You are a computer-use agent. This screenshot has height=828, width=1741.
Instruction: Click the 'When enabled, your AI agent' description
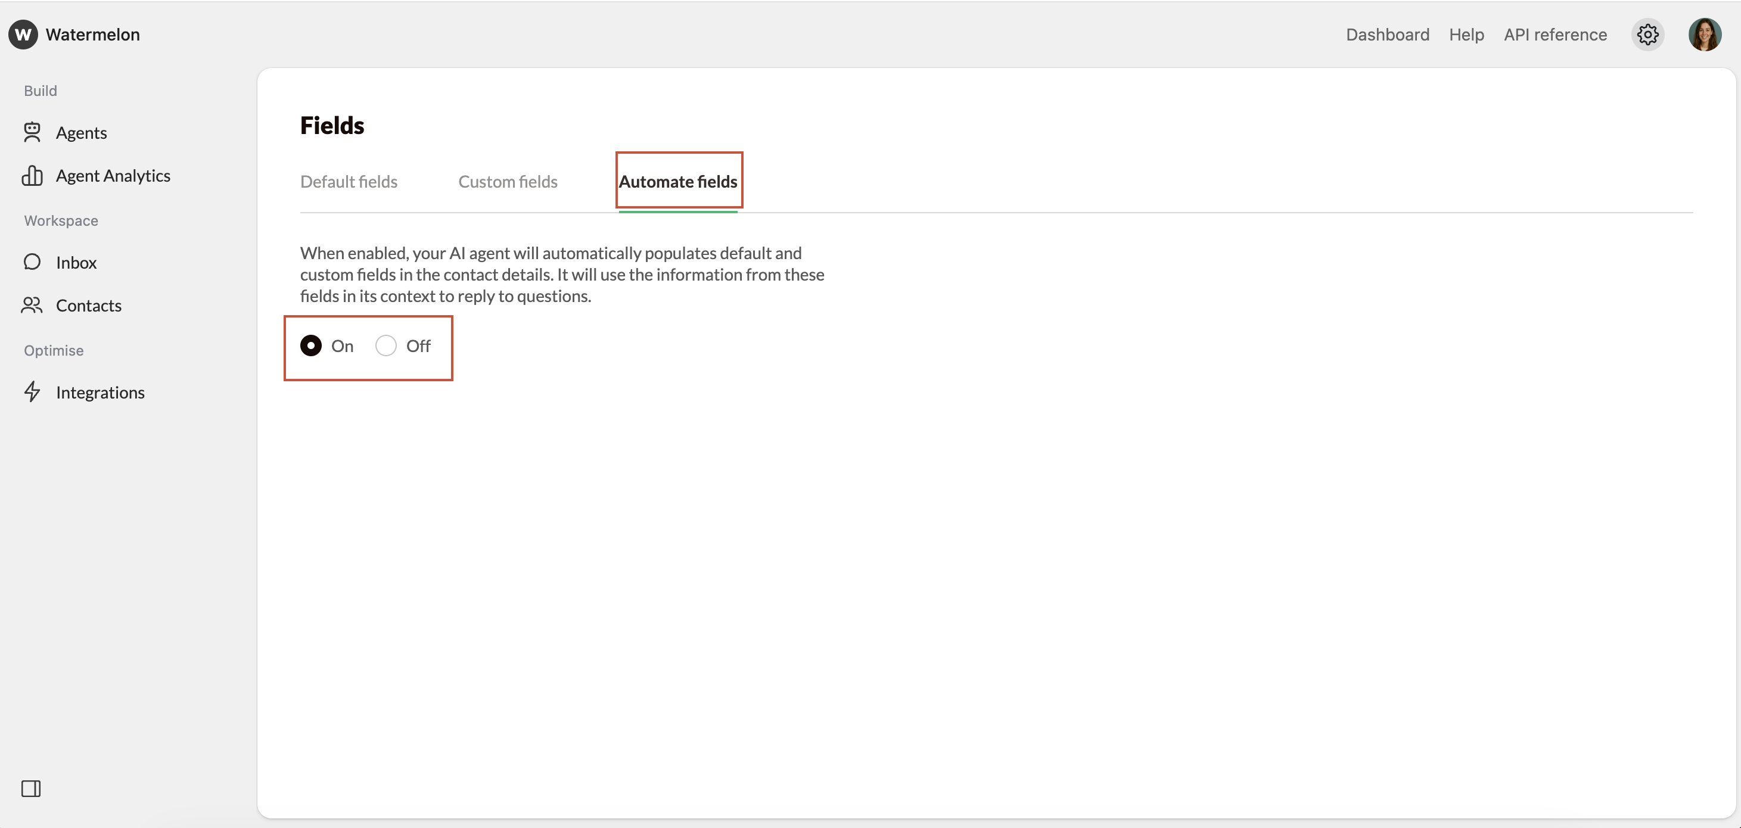pos(562,275)
